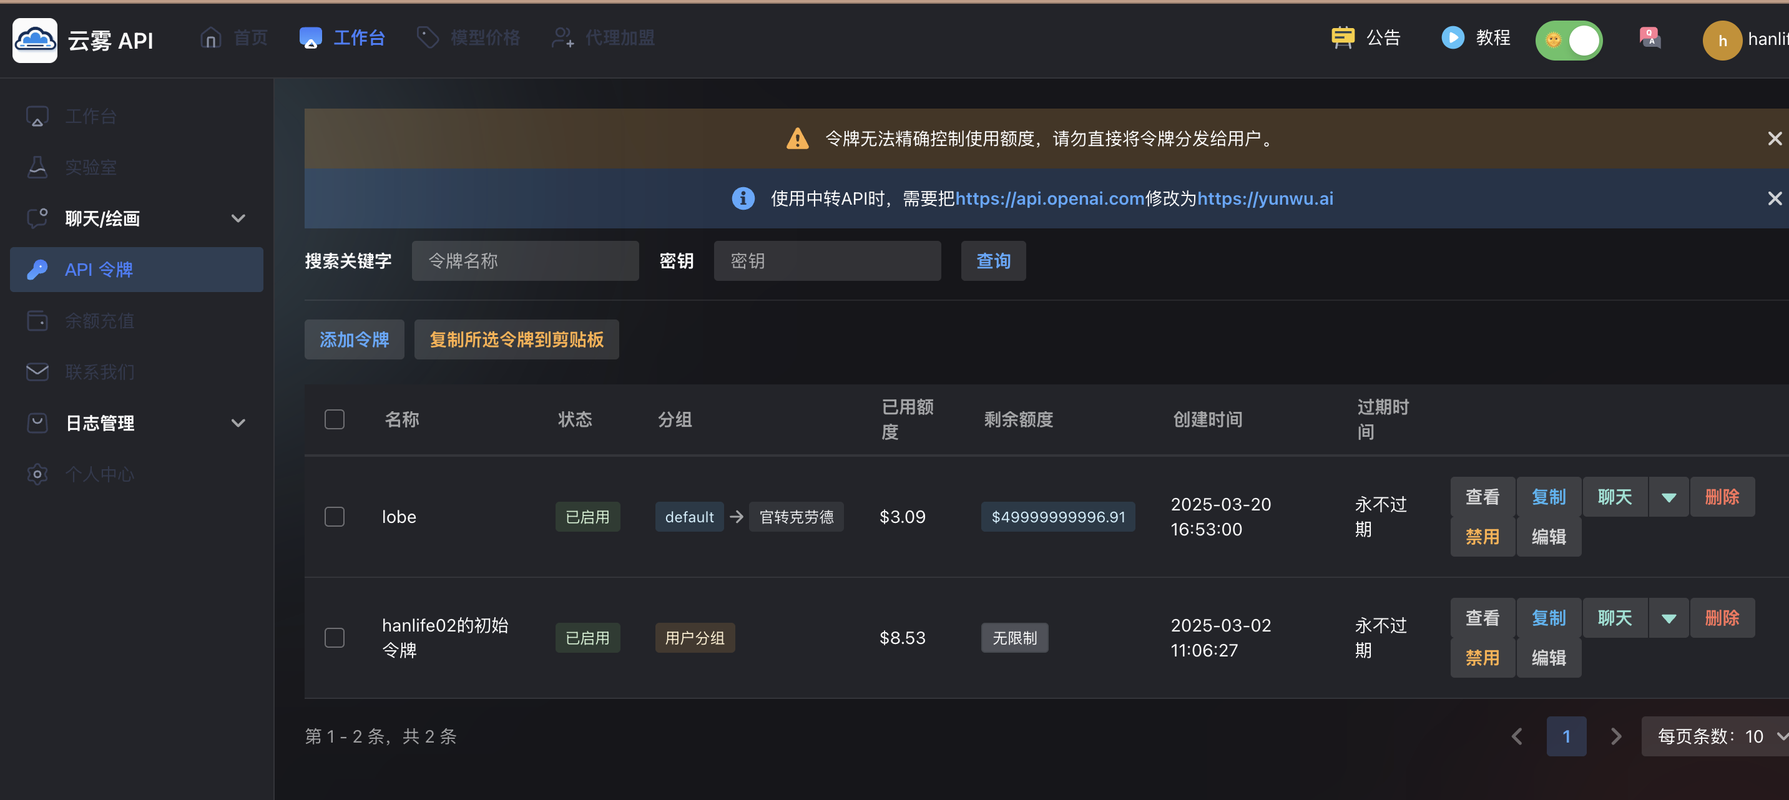Tick the select-all header checkbox
The image size is (1789, 800).
coord(334,419)
